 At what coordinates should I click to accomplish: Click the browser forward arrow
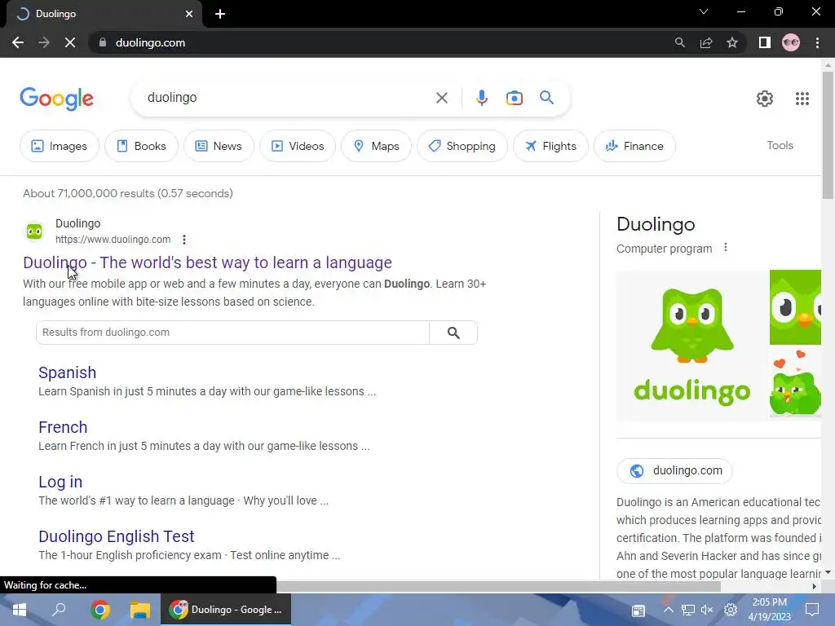point(44,42)
